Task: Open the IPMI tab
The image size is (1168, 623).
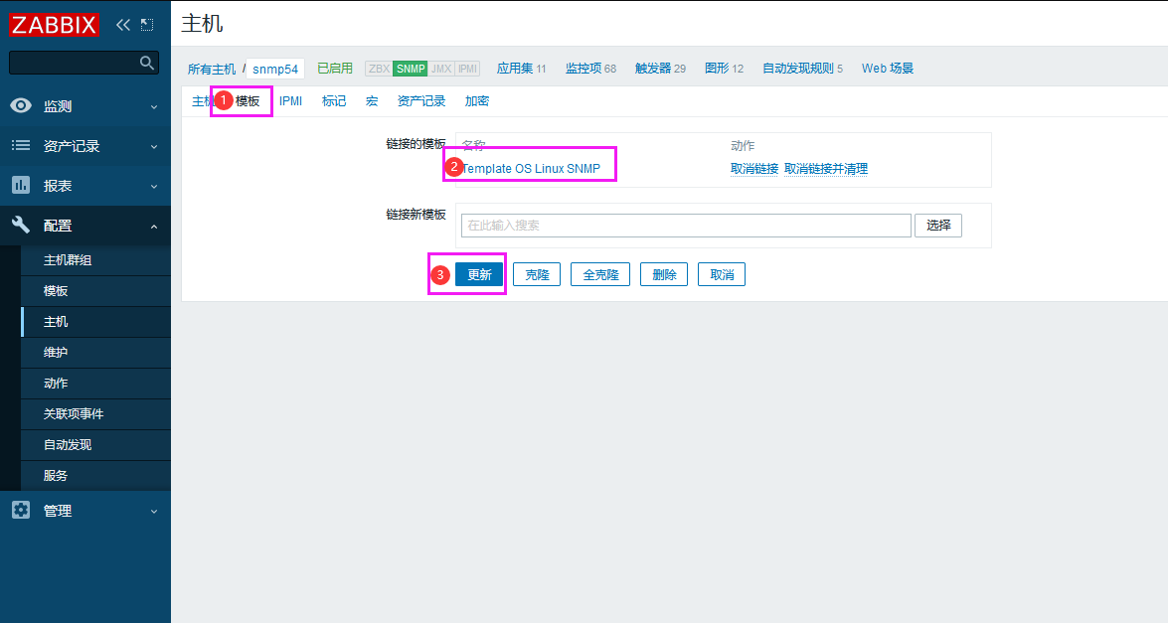Action: click(290, 101)
